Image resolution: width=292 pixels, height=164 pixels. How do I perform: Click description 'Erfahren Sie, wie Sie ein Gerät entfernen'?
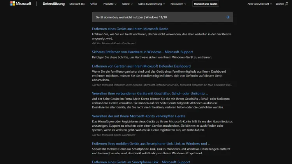pyautogui.click(x=162, y=36)
